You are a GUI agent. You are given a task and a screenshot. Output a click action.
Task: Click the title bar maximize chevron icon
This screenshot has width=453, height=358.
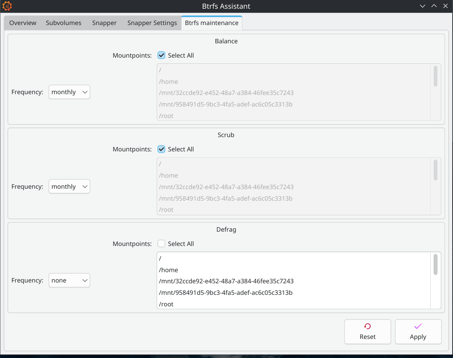pos(434,6)
